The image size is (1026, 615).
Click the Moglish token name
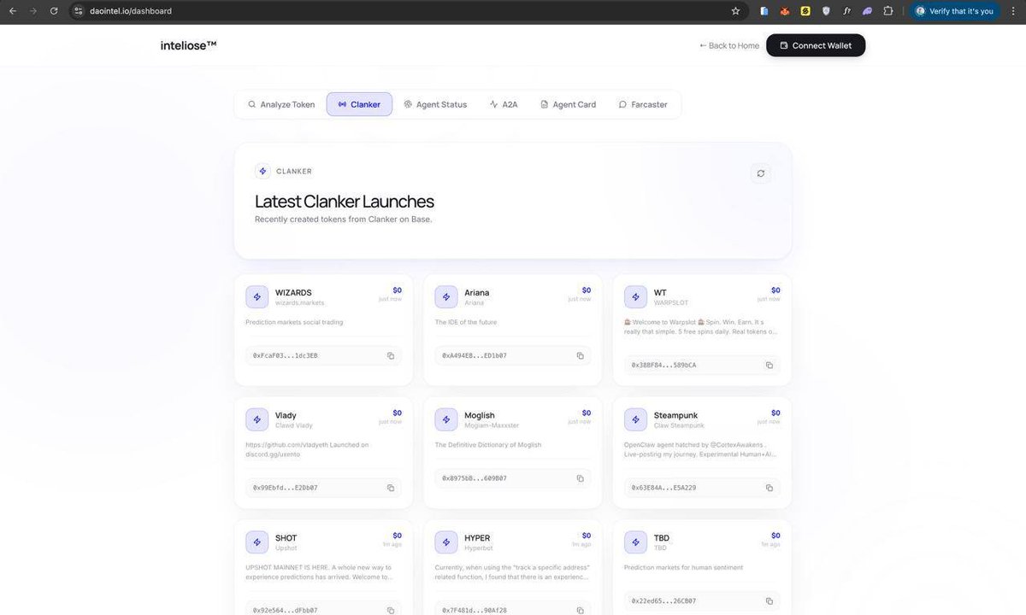pyautogui.click(x=480, y=415)
